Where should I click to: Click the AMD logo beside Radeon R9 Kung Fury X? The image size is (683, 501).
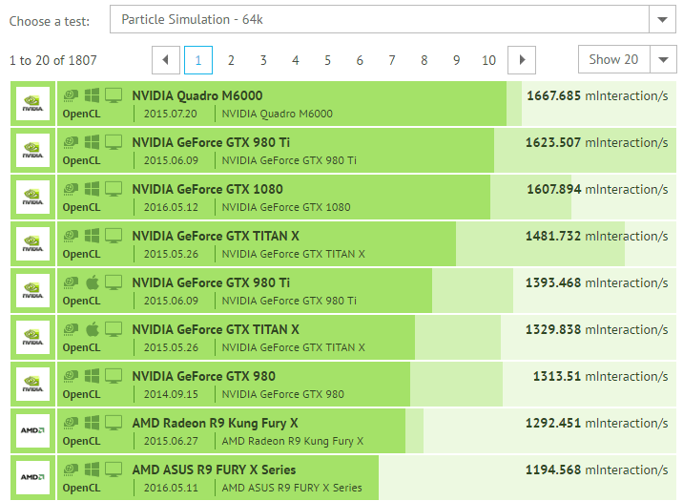coord(32,431)
